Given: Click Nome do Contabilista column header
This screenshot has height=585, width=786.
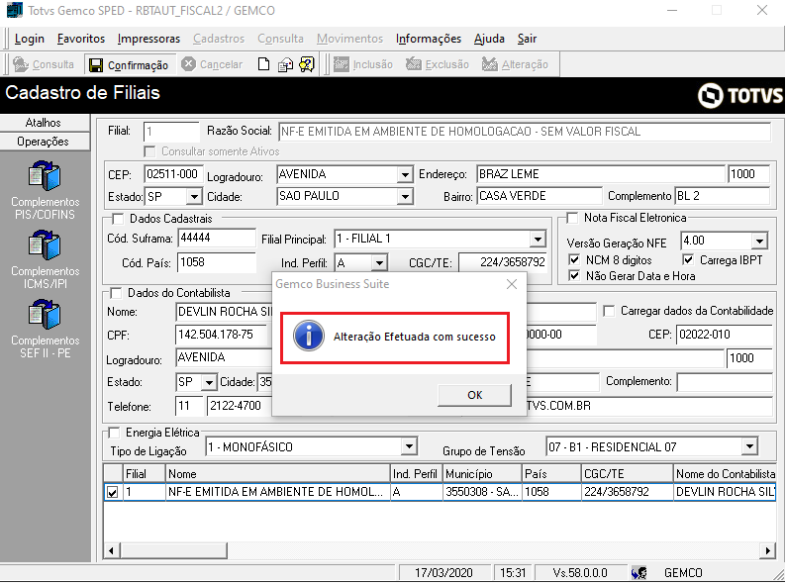Looking at the screenshot, I should point(725,474).
